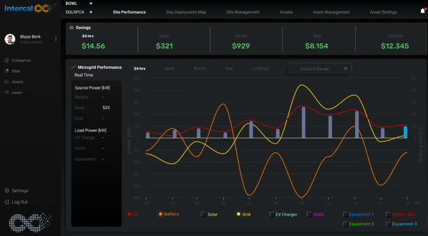Open Settings link
This screenshot has width=428, height=236.
(x=20, y=191)
